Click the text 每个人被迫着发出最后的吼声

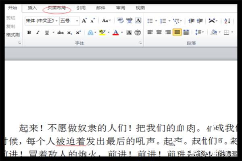pyautogui.click(x=90, y=141)
